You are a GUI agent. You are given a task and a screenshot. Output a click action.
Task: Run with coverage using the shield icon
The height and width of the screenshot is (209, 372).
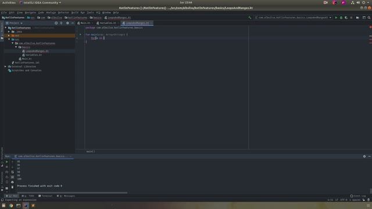[x=346, y=17]
